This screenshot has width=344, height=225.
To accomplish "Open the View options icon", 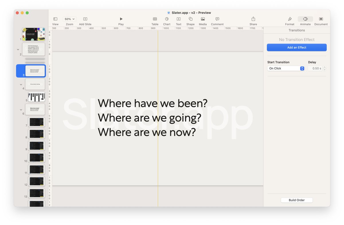I will click(55, 19).
